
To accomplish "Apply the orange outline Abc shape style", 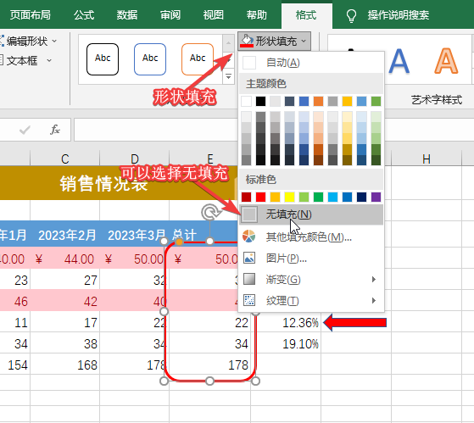I will tap(198, 59).
